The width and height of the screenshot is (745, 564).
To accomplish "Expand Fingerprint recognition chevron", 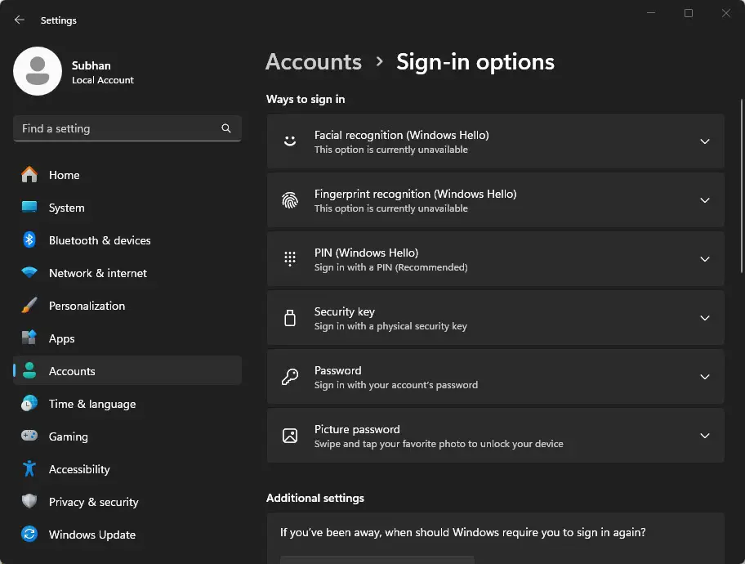I will 705,200.
